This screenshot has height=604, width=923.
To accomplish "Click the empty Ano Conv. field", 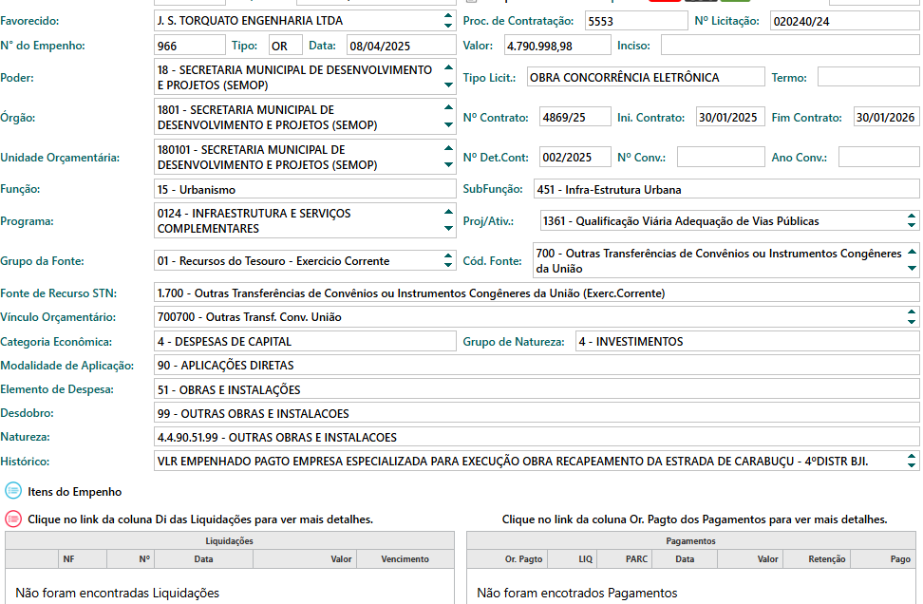I will tap(879, 157).
